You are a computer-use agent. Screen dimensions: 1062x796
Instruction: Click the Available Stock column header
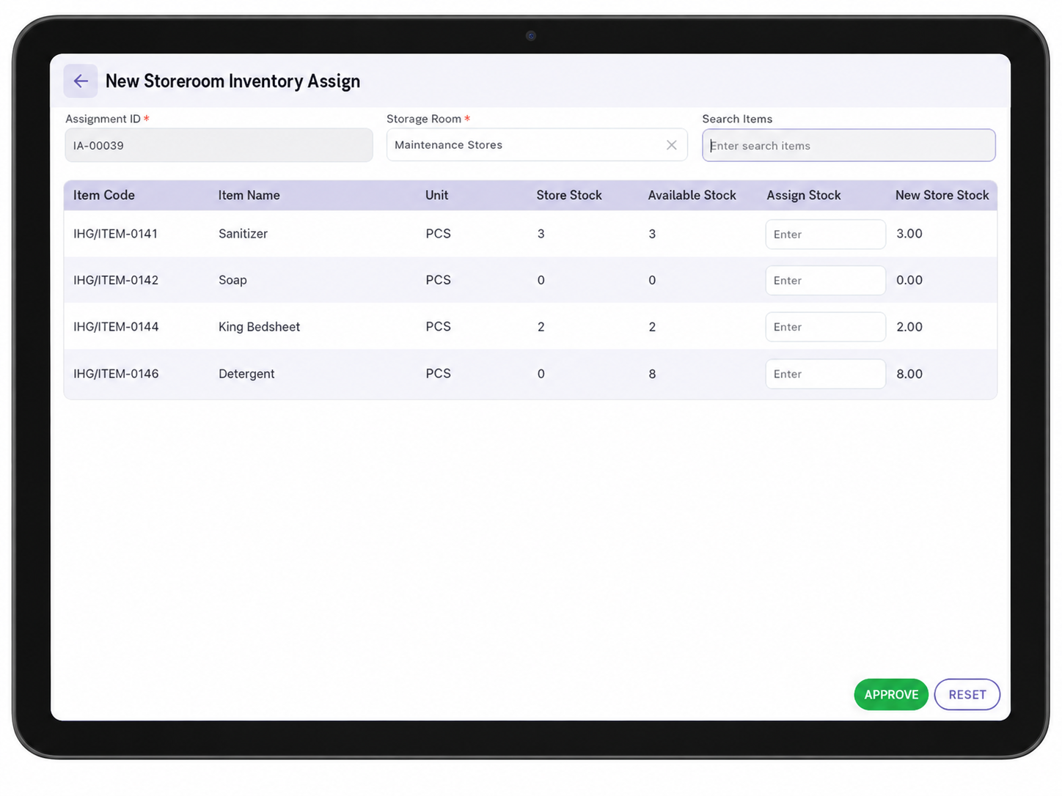692,196
